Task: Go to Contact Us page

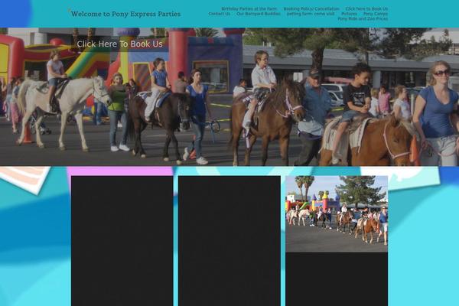Action: (220, 14)
